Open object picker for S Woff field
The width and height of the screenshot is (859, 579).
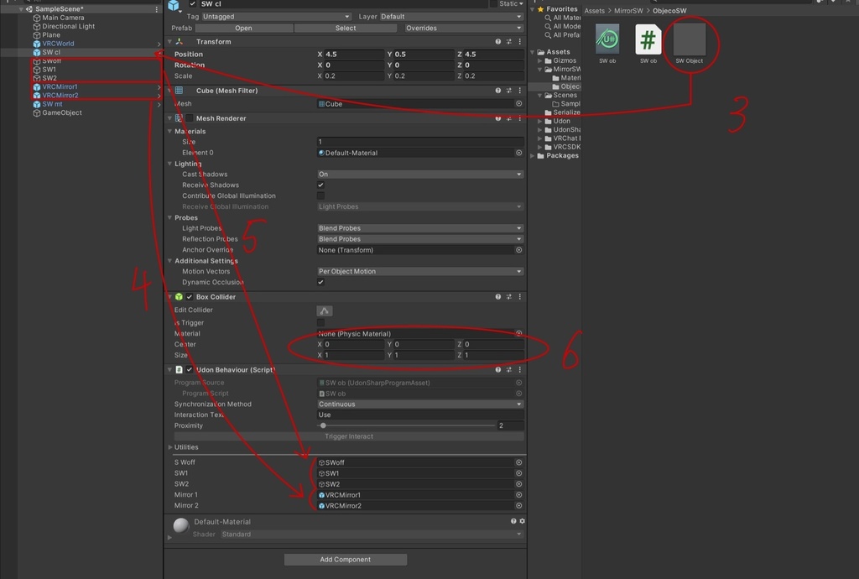pyautogui.click(x=518, y=462)
